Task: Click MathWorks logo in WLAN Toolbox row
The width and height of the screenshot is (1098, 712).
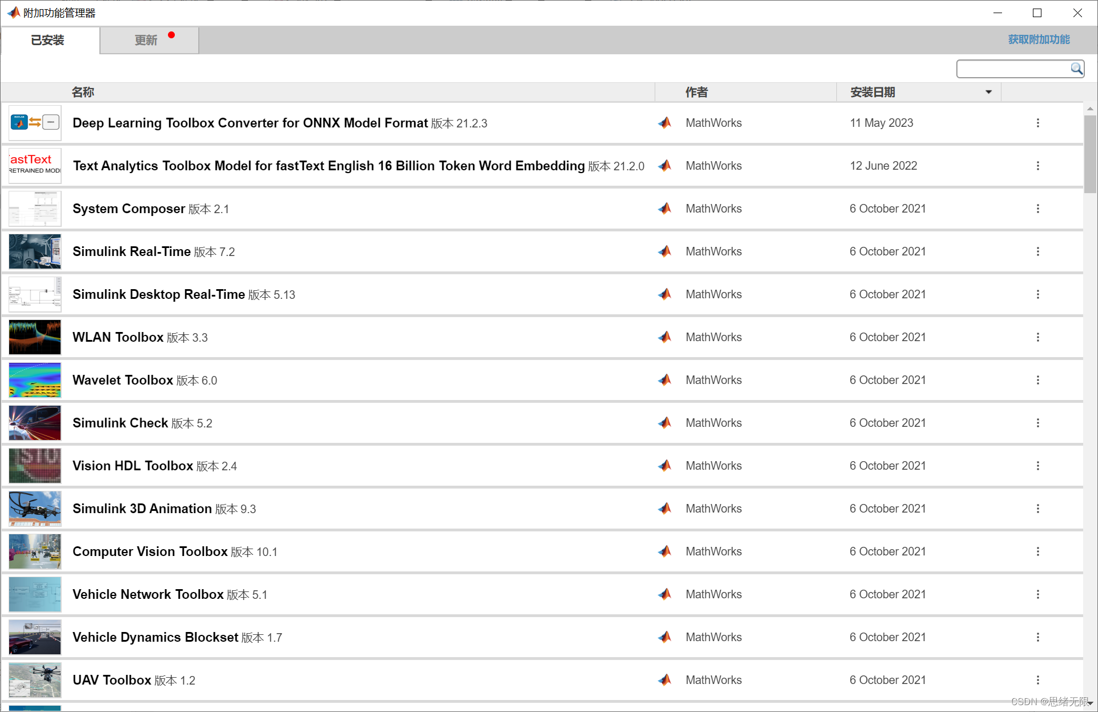Action: pos(664,337)
